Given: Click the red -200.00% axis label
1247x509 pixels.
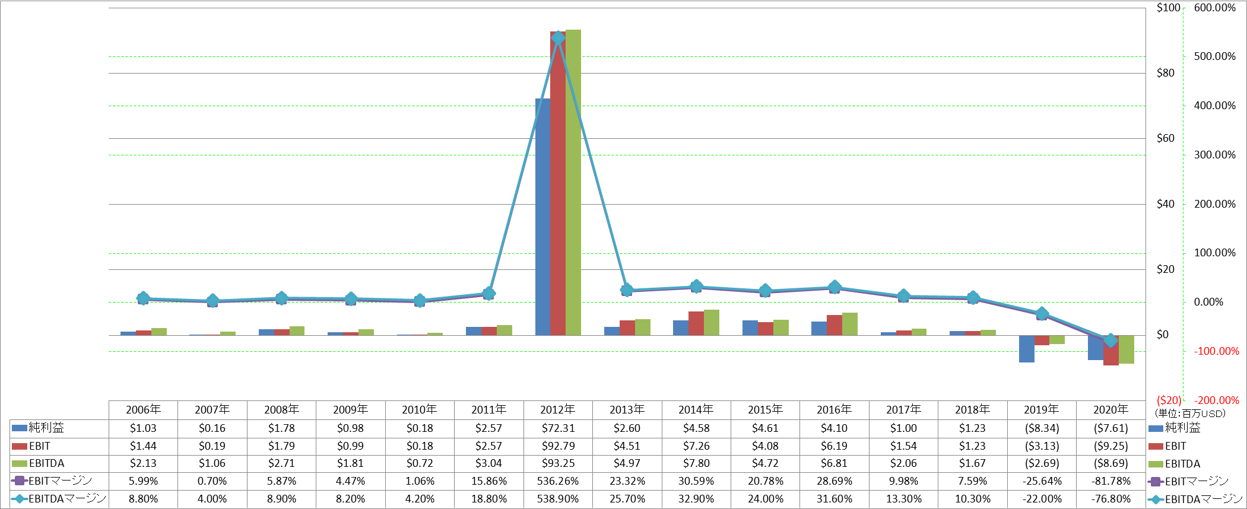Looking at the screenshot, I should (1217, 400).
